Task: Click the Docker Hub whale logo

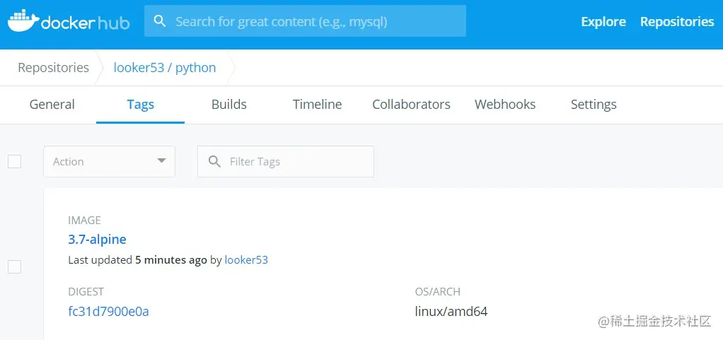Action: [23, 21]
